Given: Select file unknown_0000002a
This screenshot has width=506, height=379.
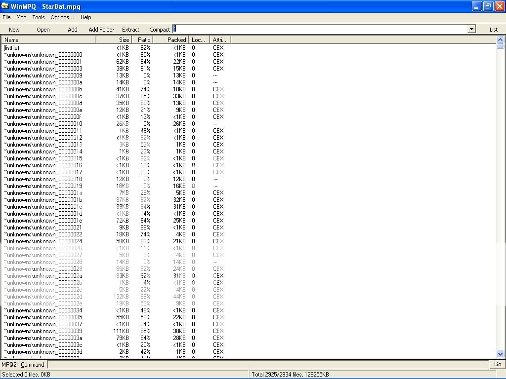Looking at the screenshot, I should pos(43,276).
